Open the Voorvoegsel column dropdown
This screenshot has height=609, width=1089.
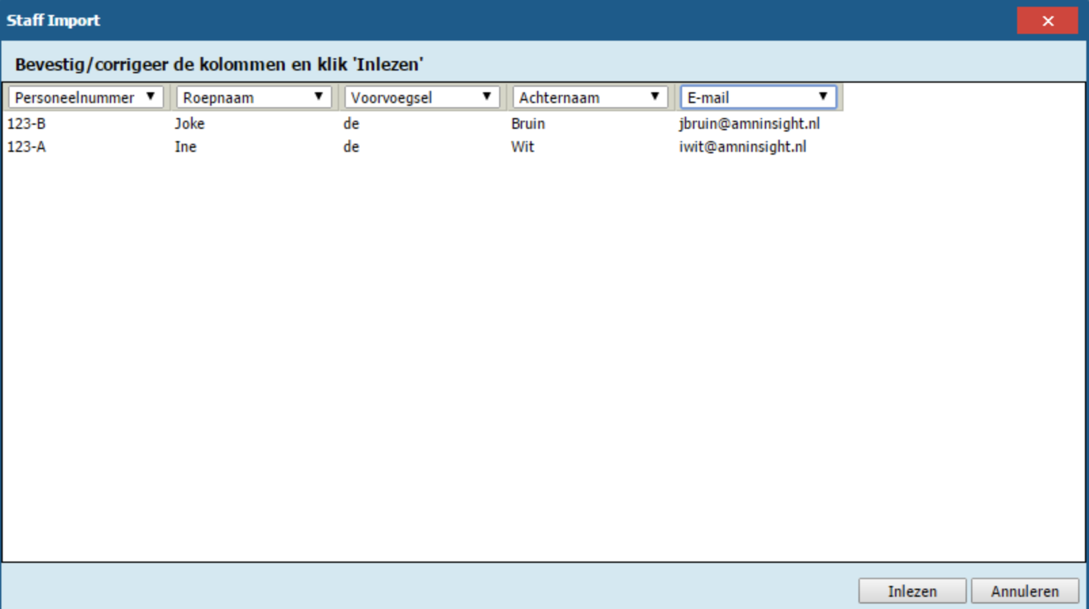click(x=422, y=98)
